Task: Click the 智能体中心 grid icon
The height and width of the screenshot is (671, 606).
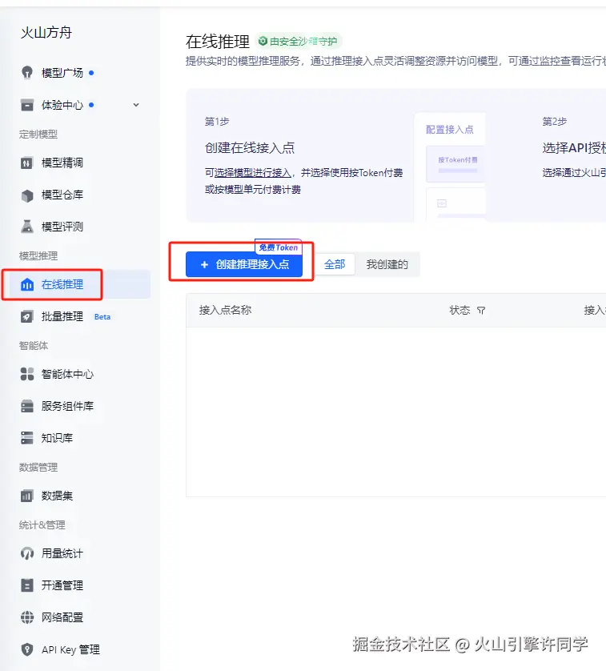Action: [x=27, y=374]
